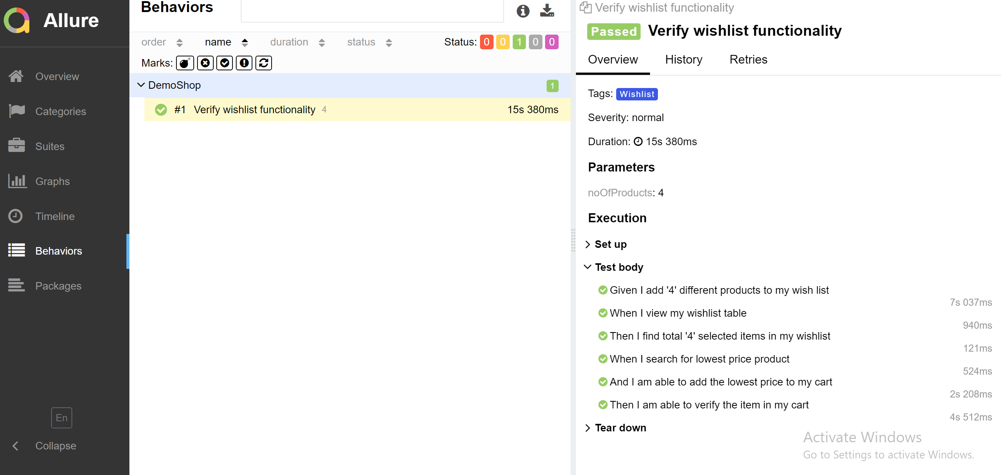Open the report info popup icon
Screen dimensions: 1001x475
(x=523, y=11)
